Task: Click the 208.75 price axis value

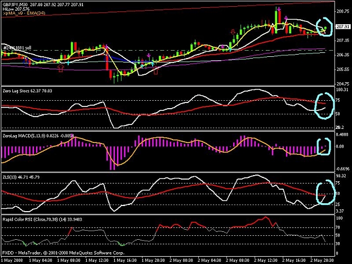Action: 343,11
